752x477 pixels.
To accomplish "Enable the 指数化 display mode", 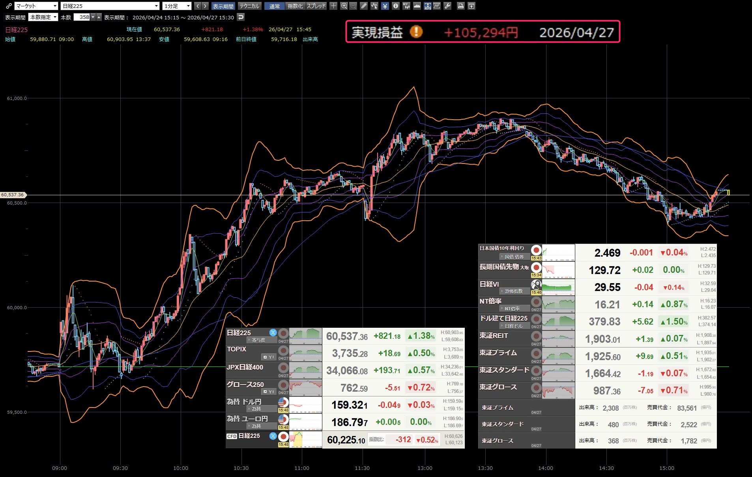I will point(295,6).
